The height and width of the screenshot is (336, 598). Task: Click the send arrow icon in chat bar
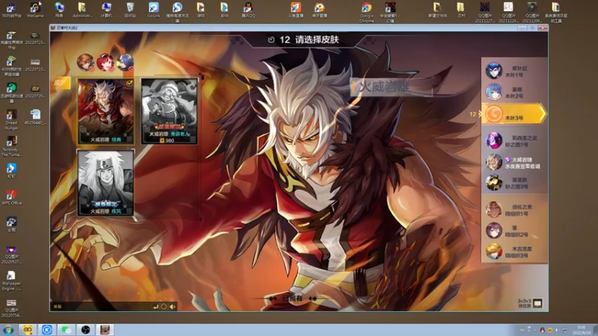[155, 307]
